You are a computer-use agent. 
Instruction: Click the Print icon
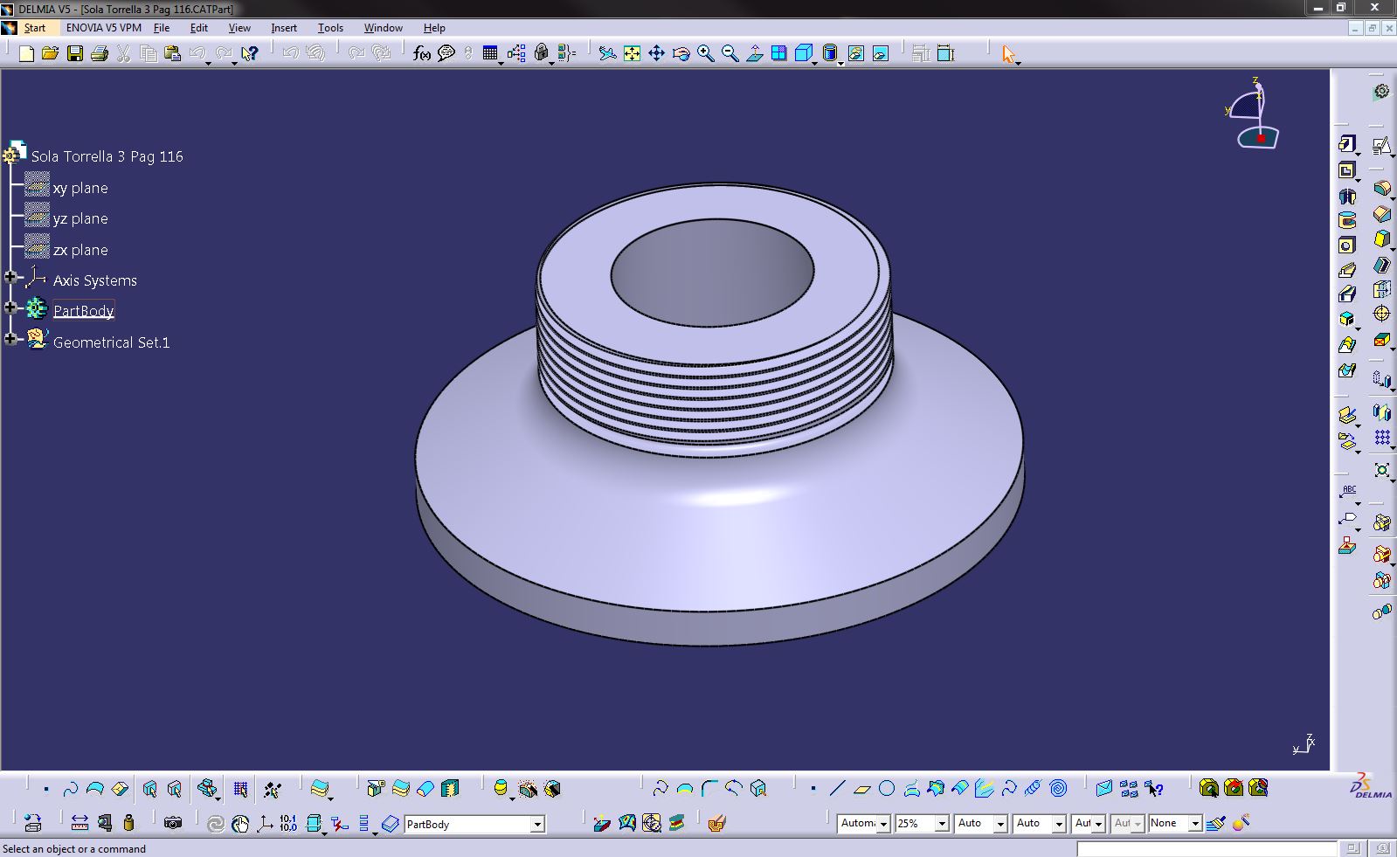(x=99, y=54)
